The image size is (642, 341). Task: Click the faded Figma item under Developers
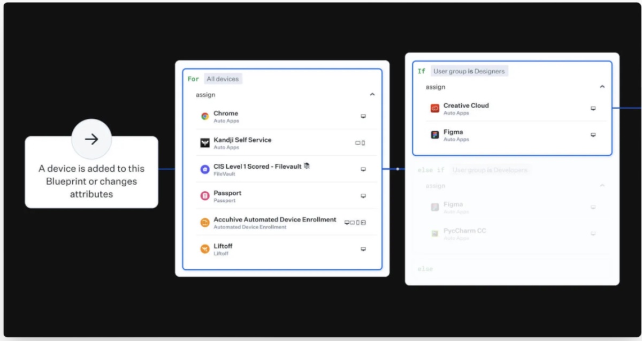pos(453,207)
